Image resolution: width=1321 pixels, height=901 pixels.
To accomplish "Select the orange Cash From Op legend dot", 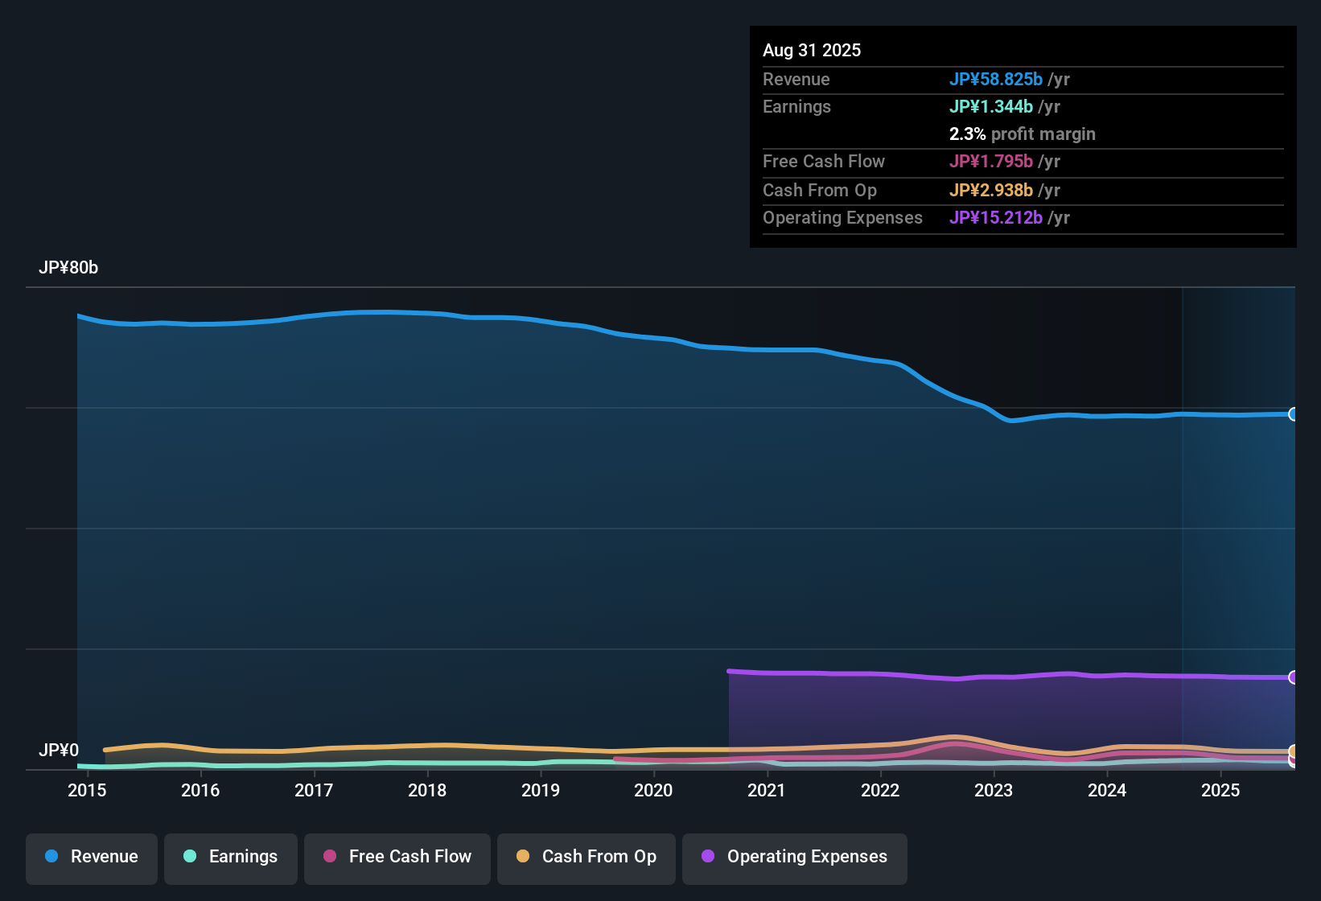I will pyautogui.click(x=524, y=857).
